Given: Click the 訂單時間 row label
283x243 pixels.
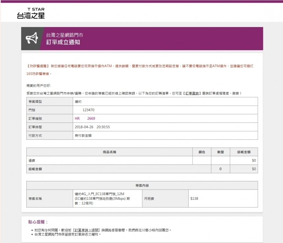Looking at the screenshot, I should pos(35,127).
